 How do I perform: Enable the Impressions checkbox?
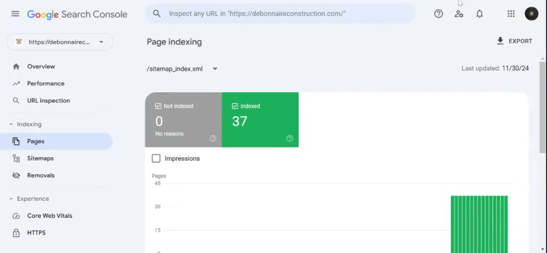click(156, 158)
